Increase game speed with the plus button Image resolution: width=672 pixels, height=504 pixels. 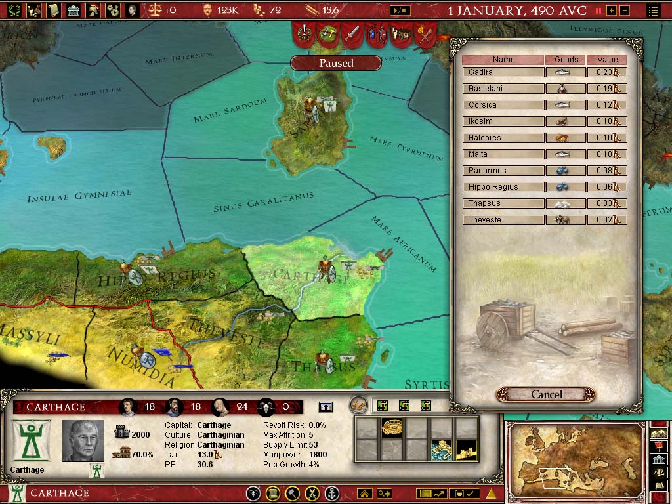pyautogui.click(x=612, y=10)
